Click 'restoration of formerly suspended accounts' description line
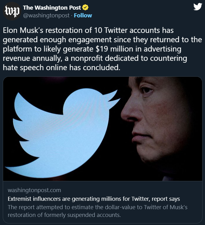 64,215
